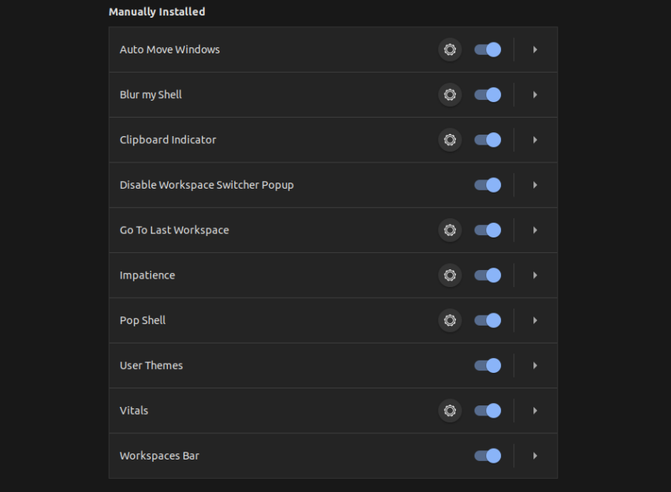Expand the Workspaces Bar row
The image size is (671, 492).
[535, 456]
